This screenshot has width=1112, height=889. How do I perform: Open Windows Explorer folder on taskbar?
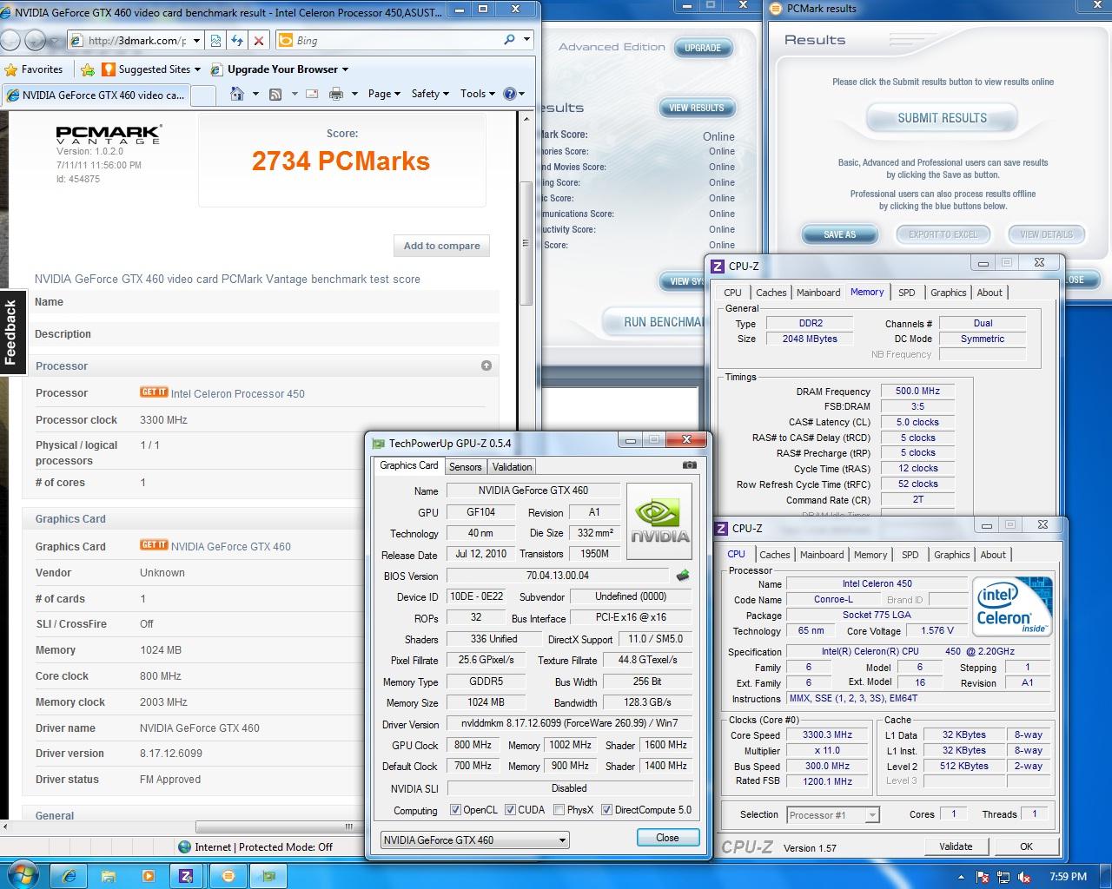(109, 876)
